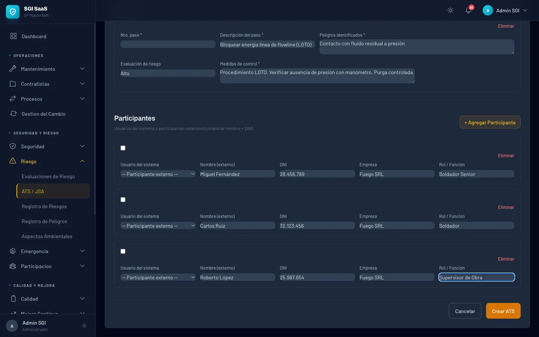Viewport: 539px width, 337px height.
Task: Toggle the light theme sun icon in header
Action: tap(450, 10)
